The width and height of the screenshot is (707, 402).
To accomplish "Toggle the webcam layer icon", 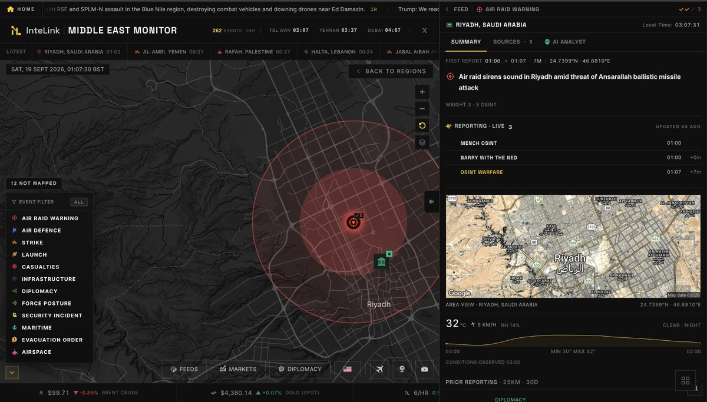I will tap(402, 369).
